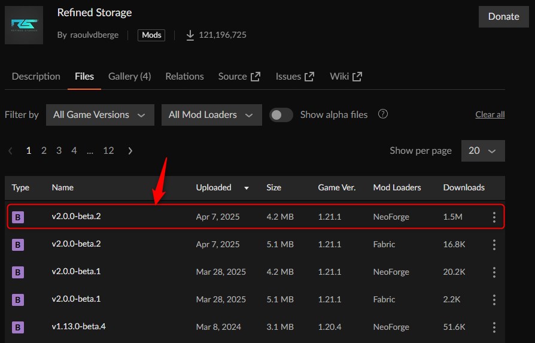Go to page 2 of files
Screen dimensions: 535x343
click(x=44, y=150)
